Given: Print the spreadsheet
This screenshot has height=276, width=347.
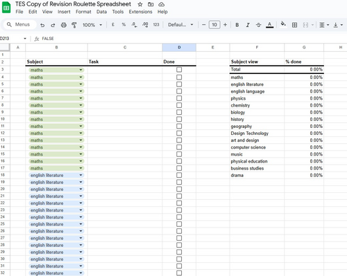Looking at the screenshot, I should click(64, 25).
